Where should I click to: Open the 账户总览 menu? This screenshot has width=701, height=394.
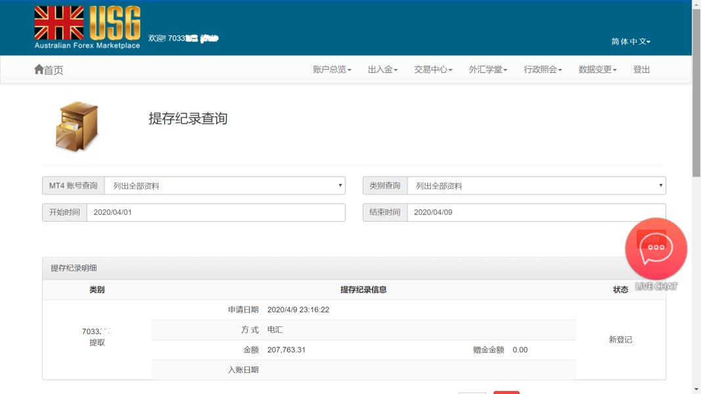[332, 70]
